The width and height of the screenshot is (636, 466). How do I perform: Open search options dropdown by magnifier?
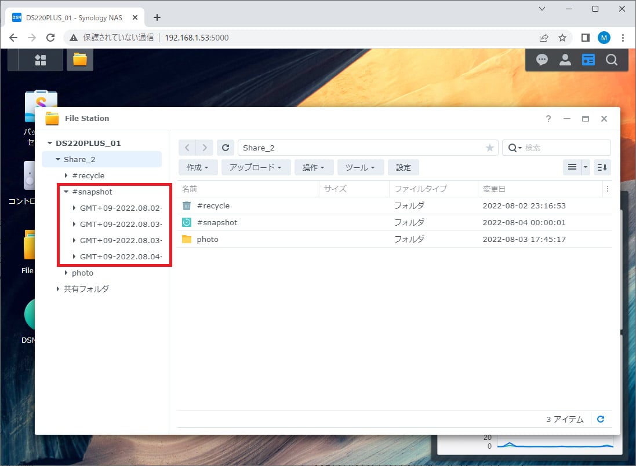pos(515,148)
